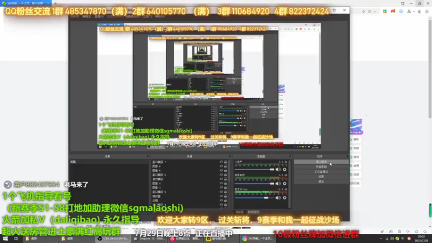This screenshot has height=243, width=432.
Task: Open browser downloads icon
Action: (x=419, y=11)
